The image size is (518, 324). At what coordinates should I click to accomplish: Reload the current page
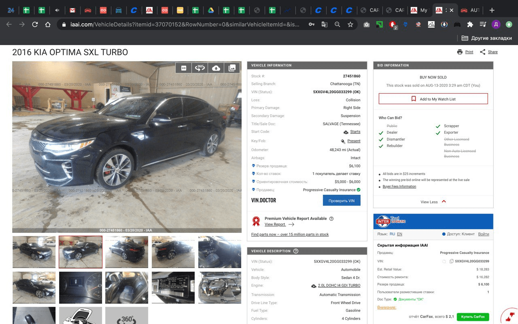[35, 24]
